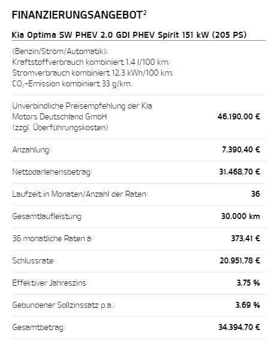280x354 pixels.
Task: Click the Stromverbrauch kombiniert line
Action: pos(92,73)
